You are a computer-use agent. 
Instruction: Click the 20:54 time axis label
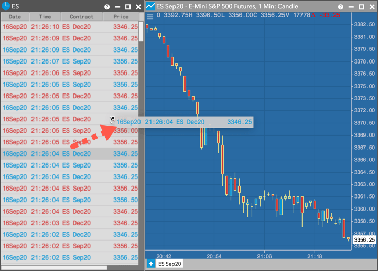[214, 256]
